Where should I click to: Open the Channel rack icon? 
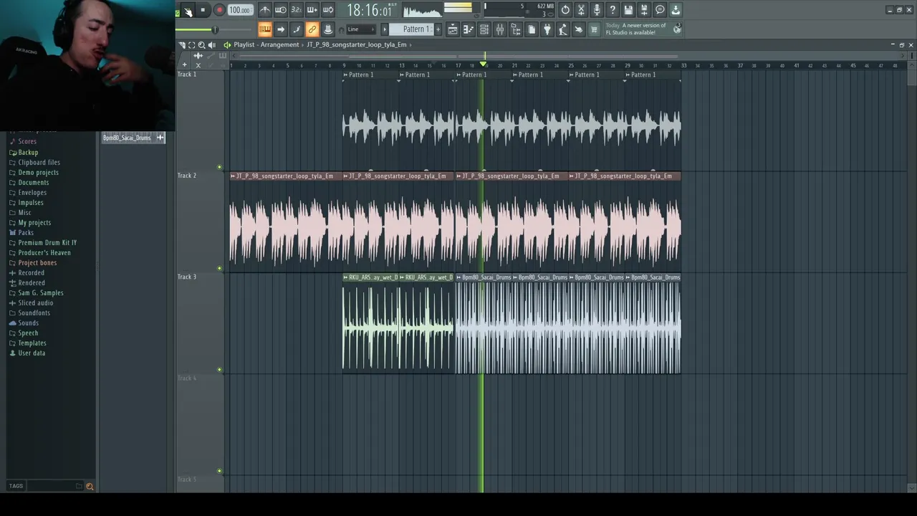[x=484, y=29]
